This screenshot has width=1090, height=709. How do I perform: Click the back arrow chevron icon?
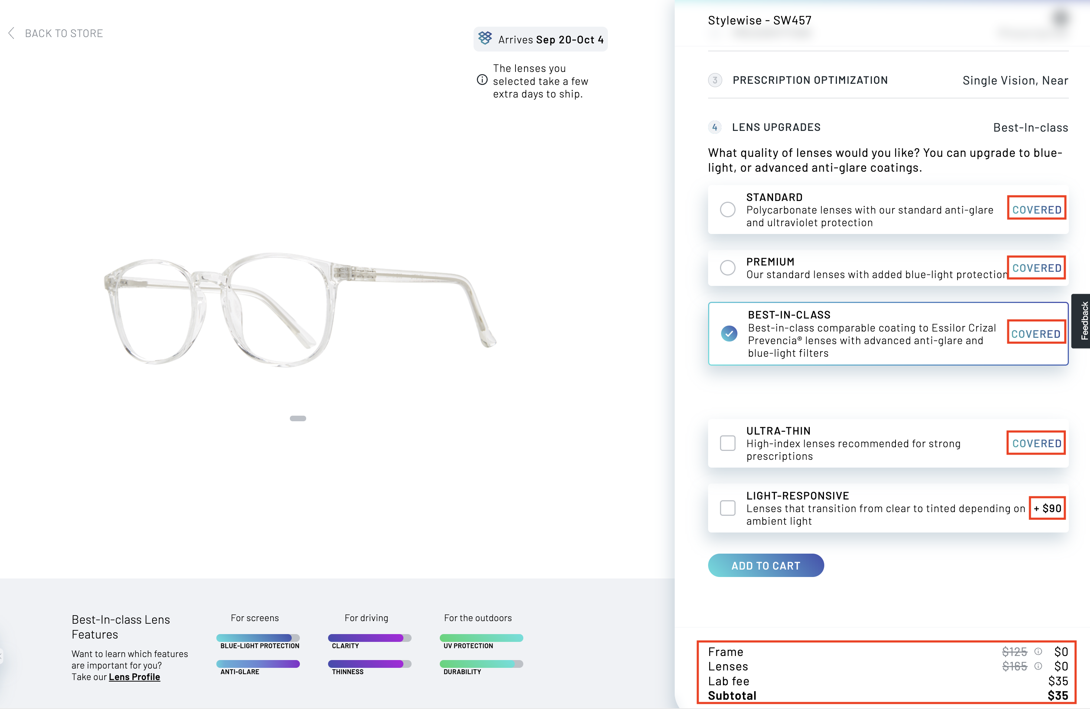click(12, 33)
